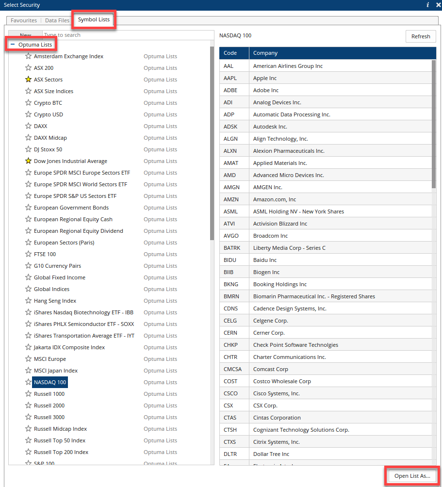Click the star beside Russell 3000
The height and width of the screenshot is (487, 442).
tap(28, 417)
